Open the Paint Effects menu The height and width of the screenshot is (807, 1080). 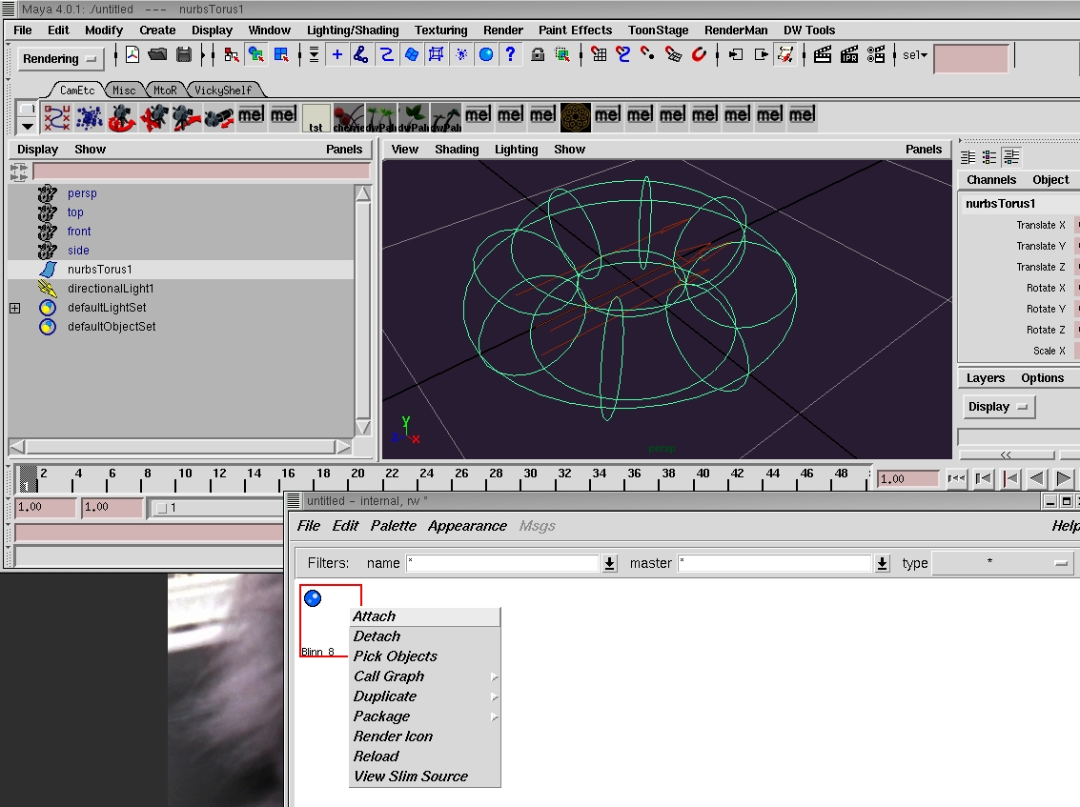tap(575, 30)
